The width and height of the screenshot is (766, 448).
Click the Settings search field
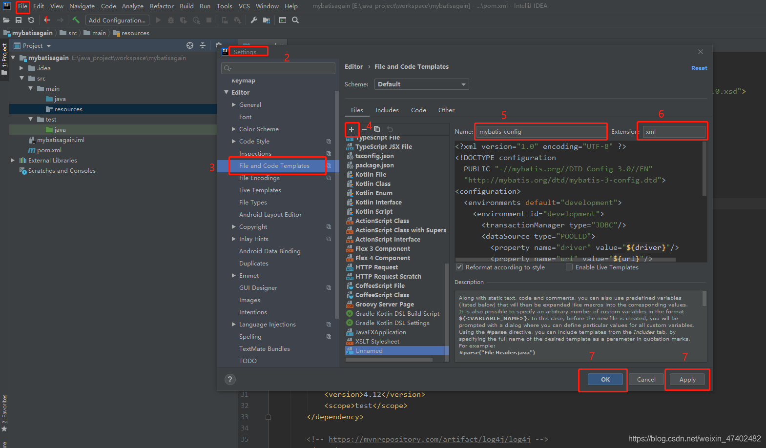pos(278,68)
